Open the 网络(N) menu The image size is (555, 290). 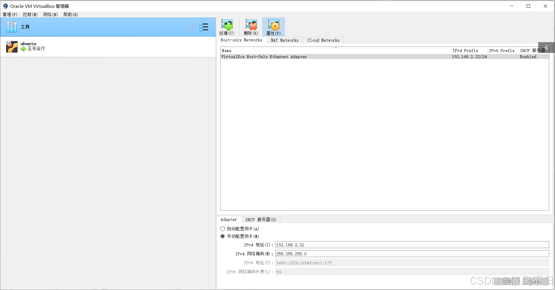[51, 14]
